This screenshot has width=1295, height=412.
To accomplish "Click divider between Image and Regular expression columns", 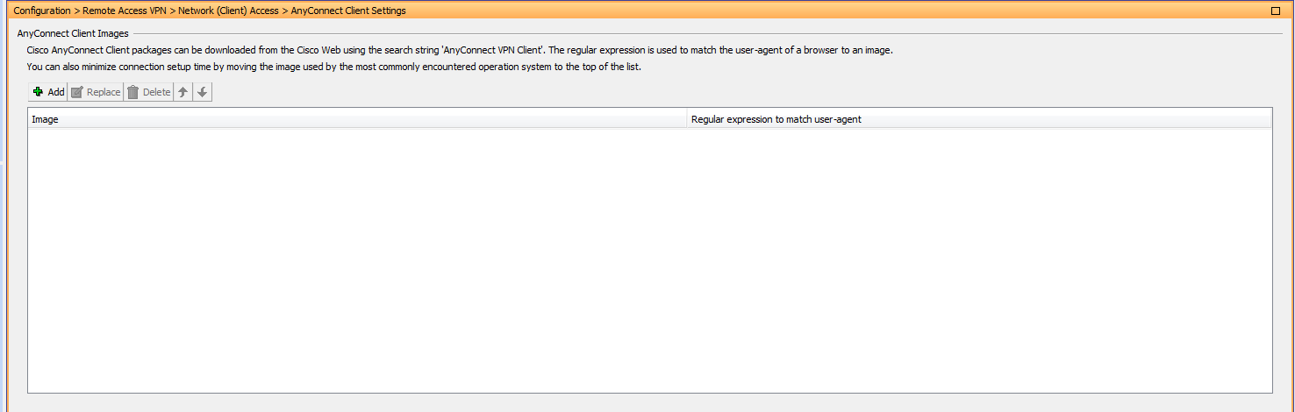I will (x=687, y=119).
